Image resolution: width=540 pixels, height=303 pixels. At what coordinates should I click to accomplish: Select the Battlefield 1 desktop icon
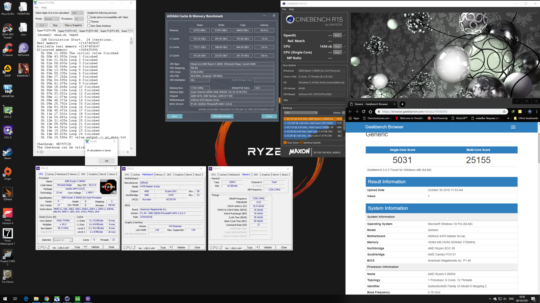pyautogui.click(x=23, y=71)
